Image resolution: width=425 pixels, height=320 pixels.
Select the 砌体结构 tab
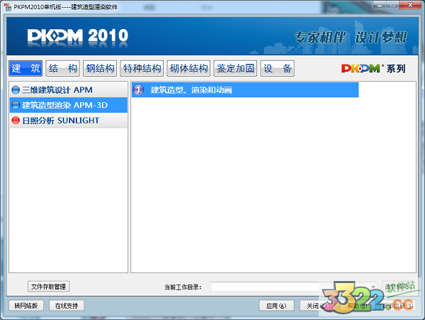click(188, 68)
